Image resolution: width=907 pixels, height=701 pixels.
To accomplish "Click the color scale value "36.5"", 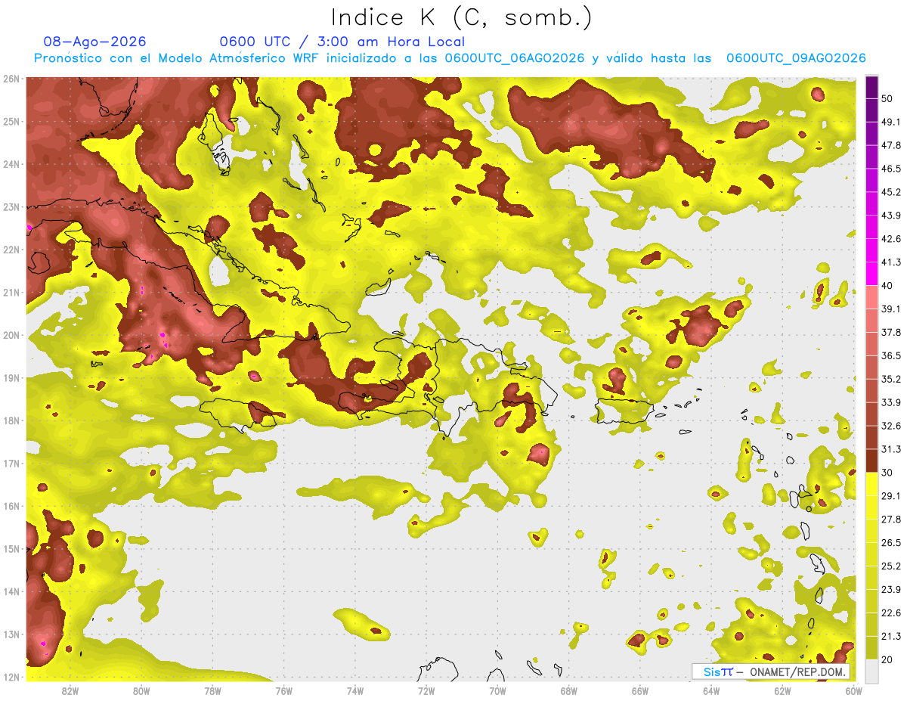I will tap(890, 355).
